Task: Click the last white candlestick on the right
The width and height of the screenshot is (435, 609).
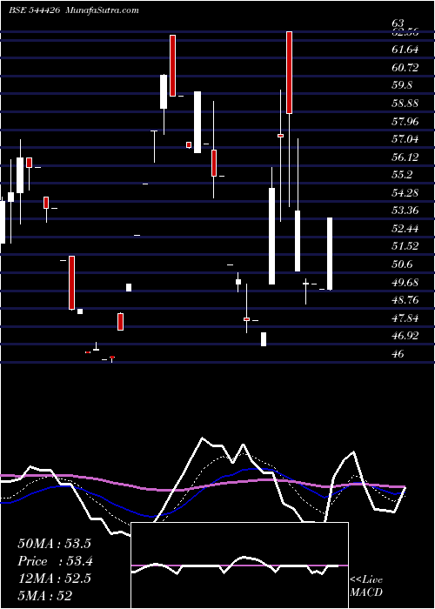Action: (330, 254)
